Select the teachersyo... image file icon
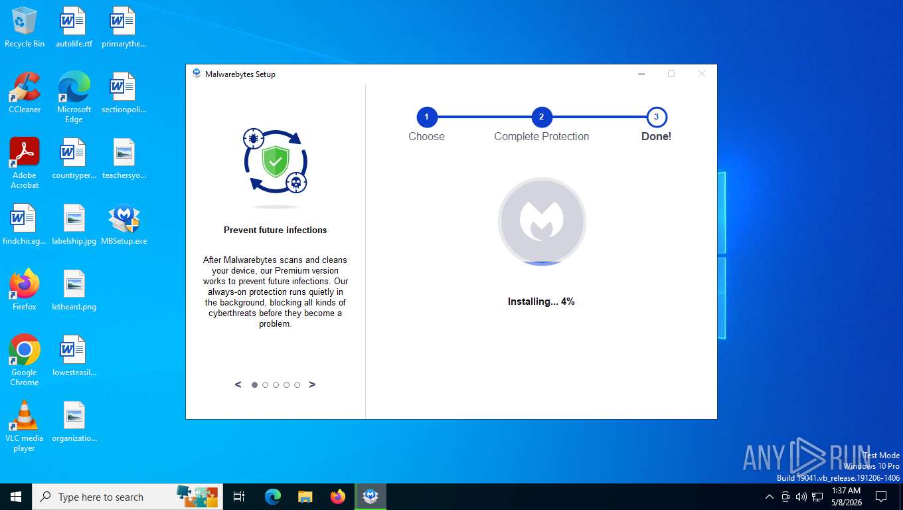The height and width of the screenshot is (510, 903). coord(123,159)
